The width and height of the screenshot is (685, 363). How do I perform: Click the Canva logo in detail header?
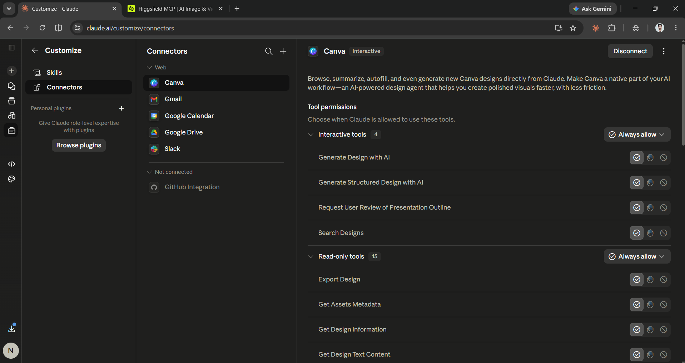(x=313, y=51)
